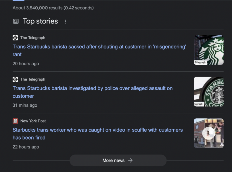
Task: Click The Telegraph favicon on the police investigation story
Action: (15, 79)
